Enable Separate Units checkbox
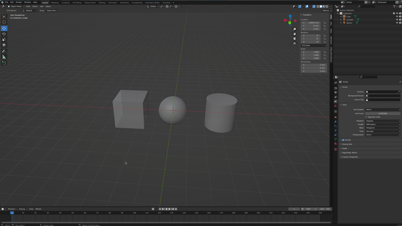Image resolution: width=402 pixels, height=226 pixels. [366, 117]
